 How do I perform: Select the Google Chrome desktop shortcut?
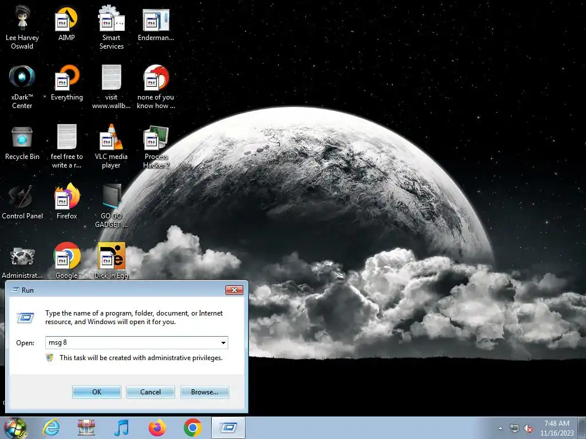(x=67, y=261)
